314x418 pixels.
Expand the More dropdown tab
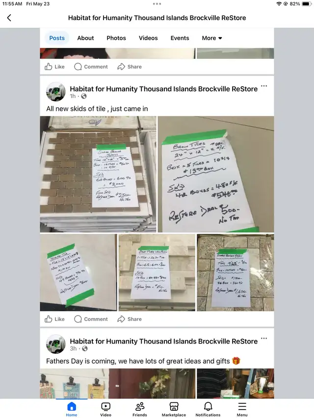point(212,38)
